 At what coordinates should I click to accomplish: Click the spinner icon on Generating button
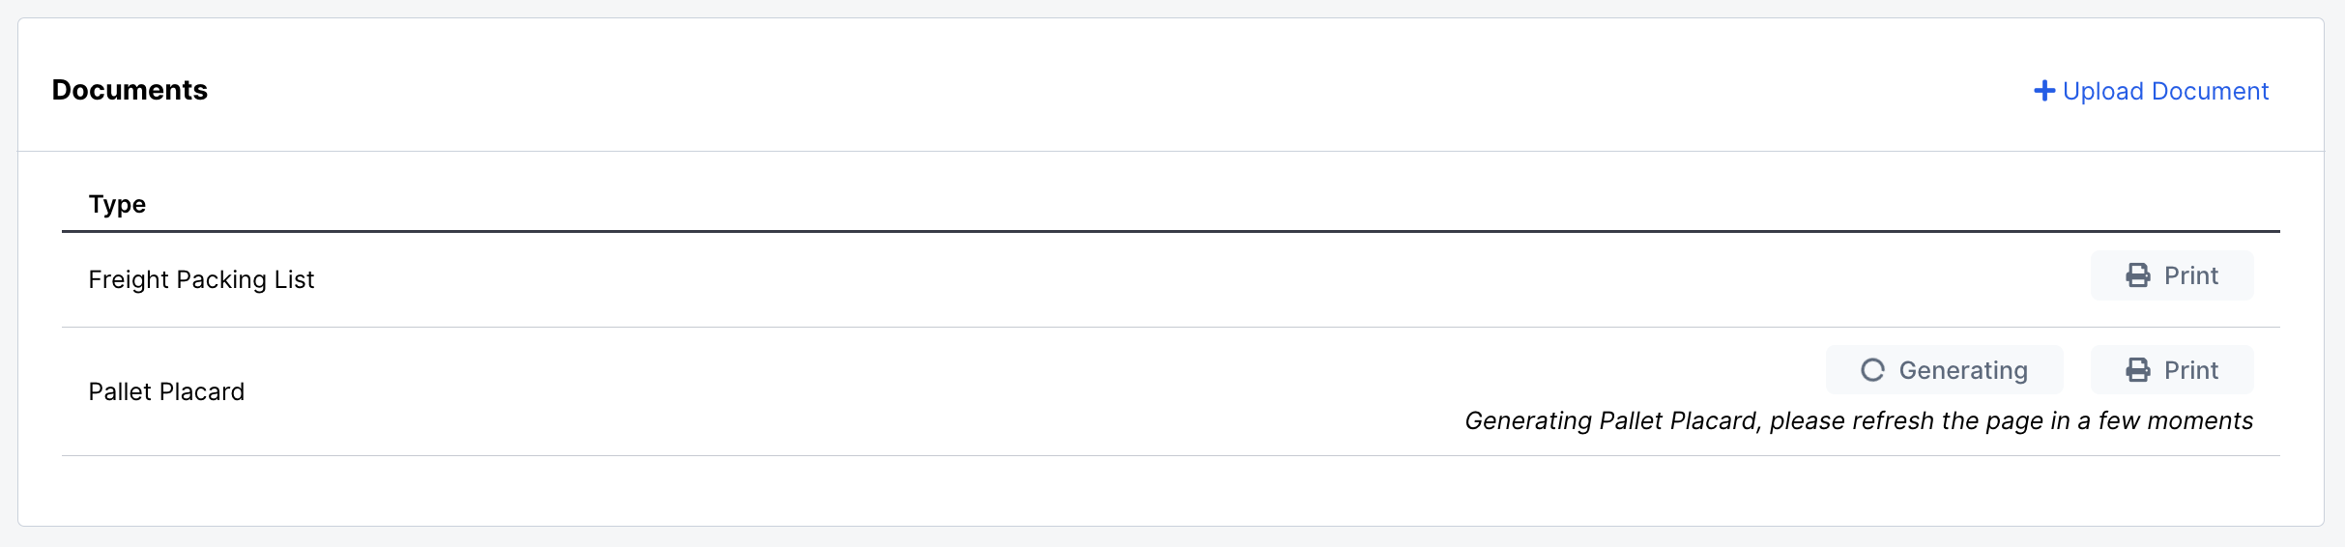click(1872, 370)
